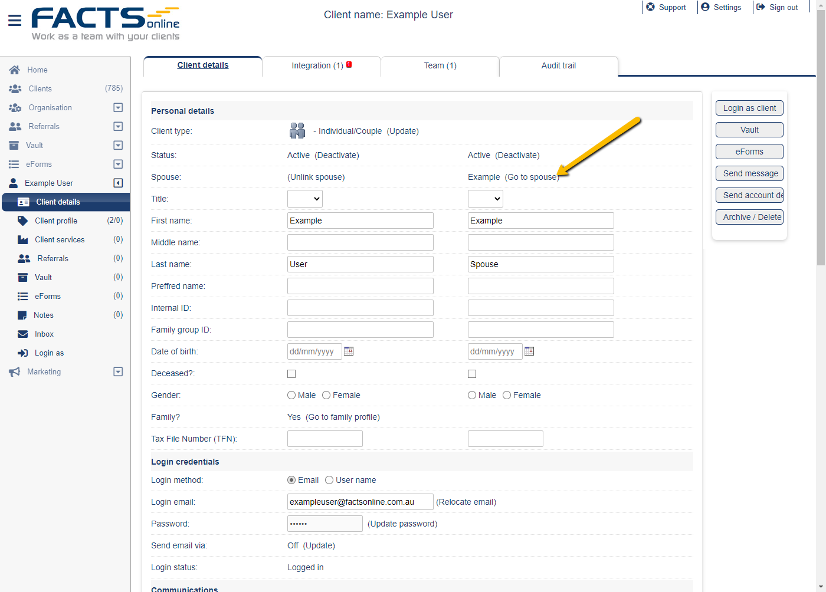This screenshot has height=592, width=826.
Task: Click the Vault button in right panel
Action: click(749, 130)
